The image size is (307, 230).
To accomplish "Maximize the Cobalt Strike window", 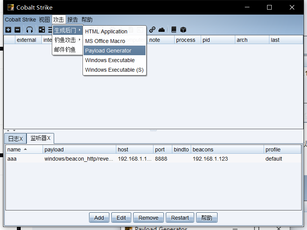I will [269, 7].
